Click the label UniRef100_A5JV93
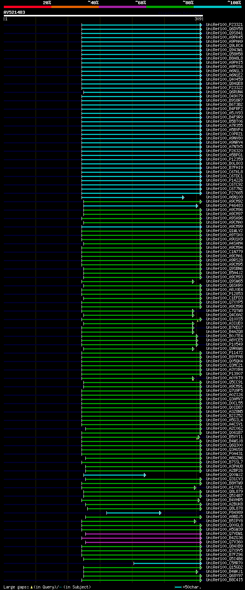245x590 pixels. coord(224,113)
